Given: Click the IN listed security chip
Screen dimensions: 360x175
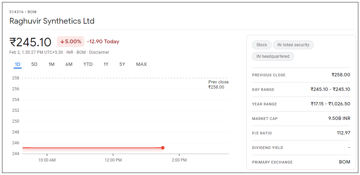Looking at the screenshot, I should click(x=293, y=45).
